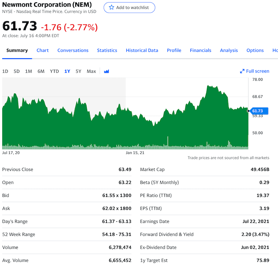Screen dimensions: 278x271
Task: Click the Ex-Dividend Date value Jun 02, 2021
Action: [x=255, y=247]
